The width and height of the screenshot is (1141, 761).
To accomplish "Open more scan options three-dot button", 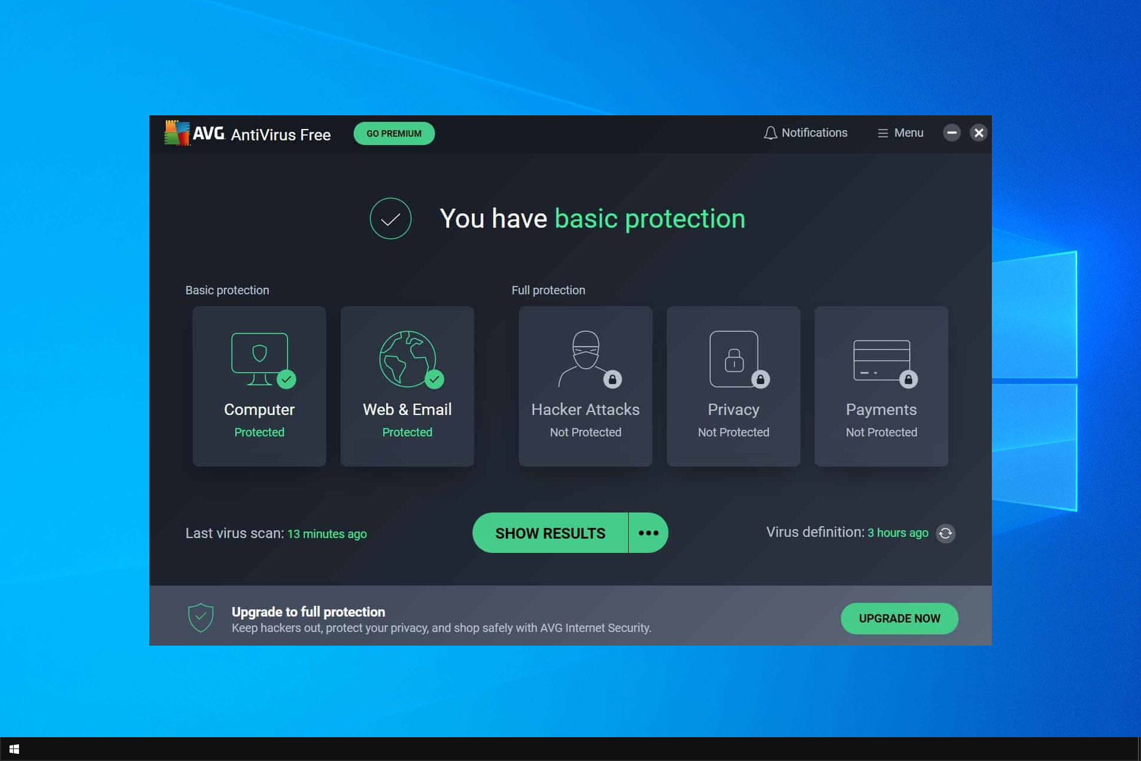I will pyautogui.click(x=648, y=533).
